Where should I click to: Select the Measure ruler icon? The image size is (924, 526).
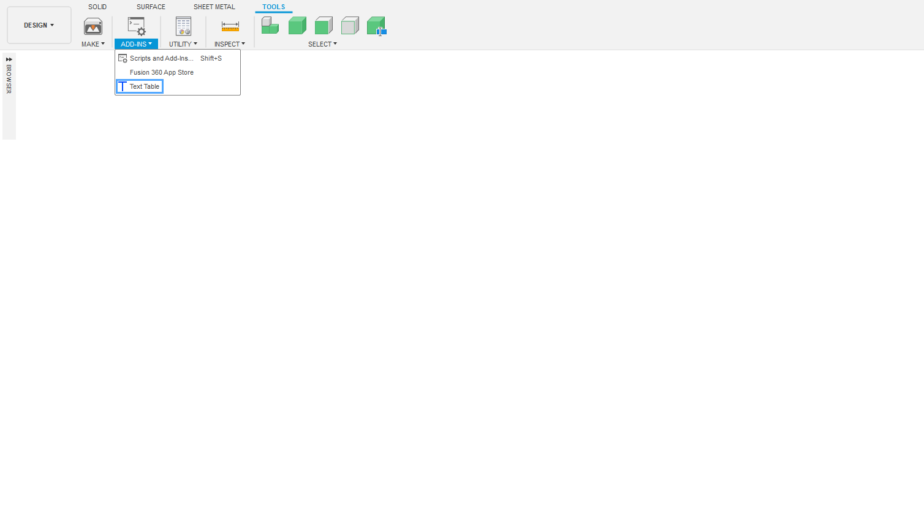pos(230,26)
